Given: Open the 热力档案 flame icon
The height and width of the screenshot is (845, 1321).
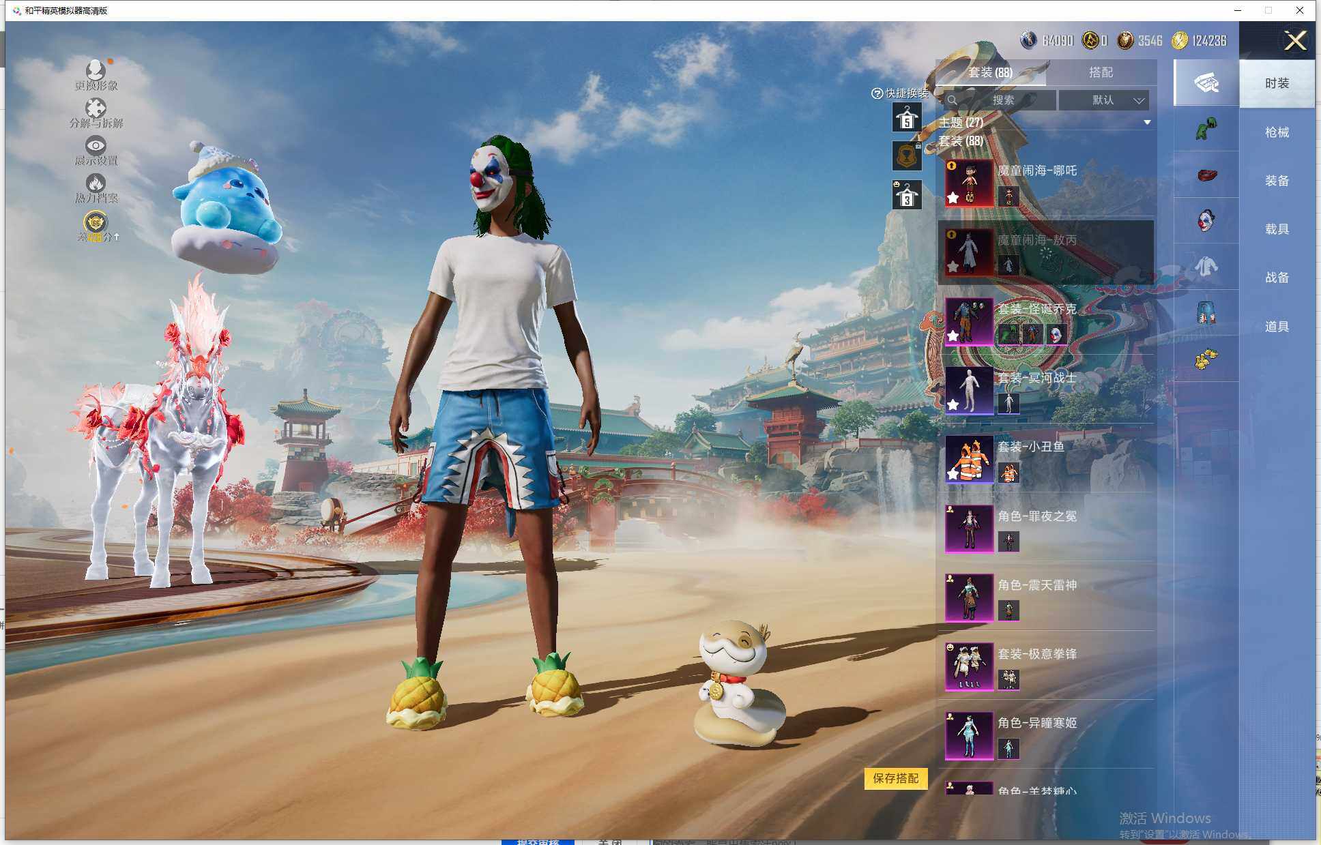Looking at the screenshot, I should tap(96, 183).
